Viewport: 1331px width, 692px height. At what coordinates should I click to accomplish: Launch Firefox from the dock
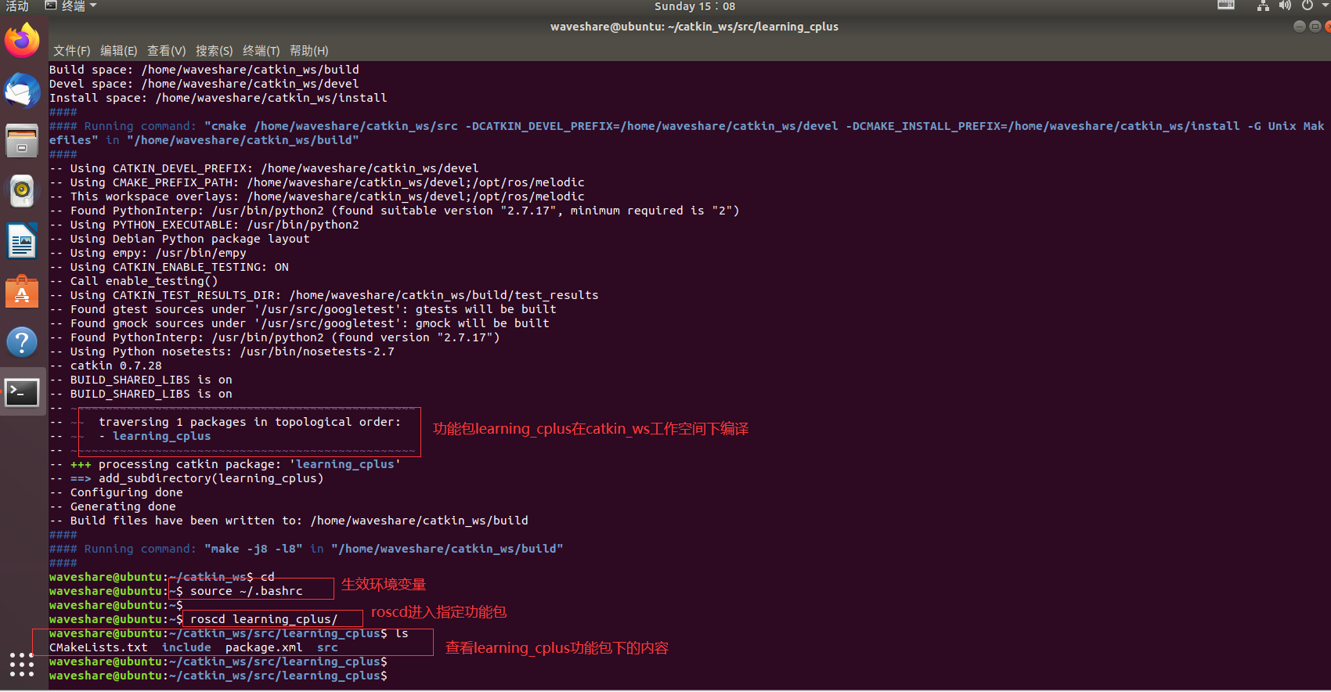(22, 40)
